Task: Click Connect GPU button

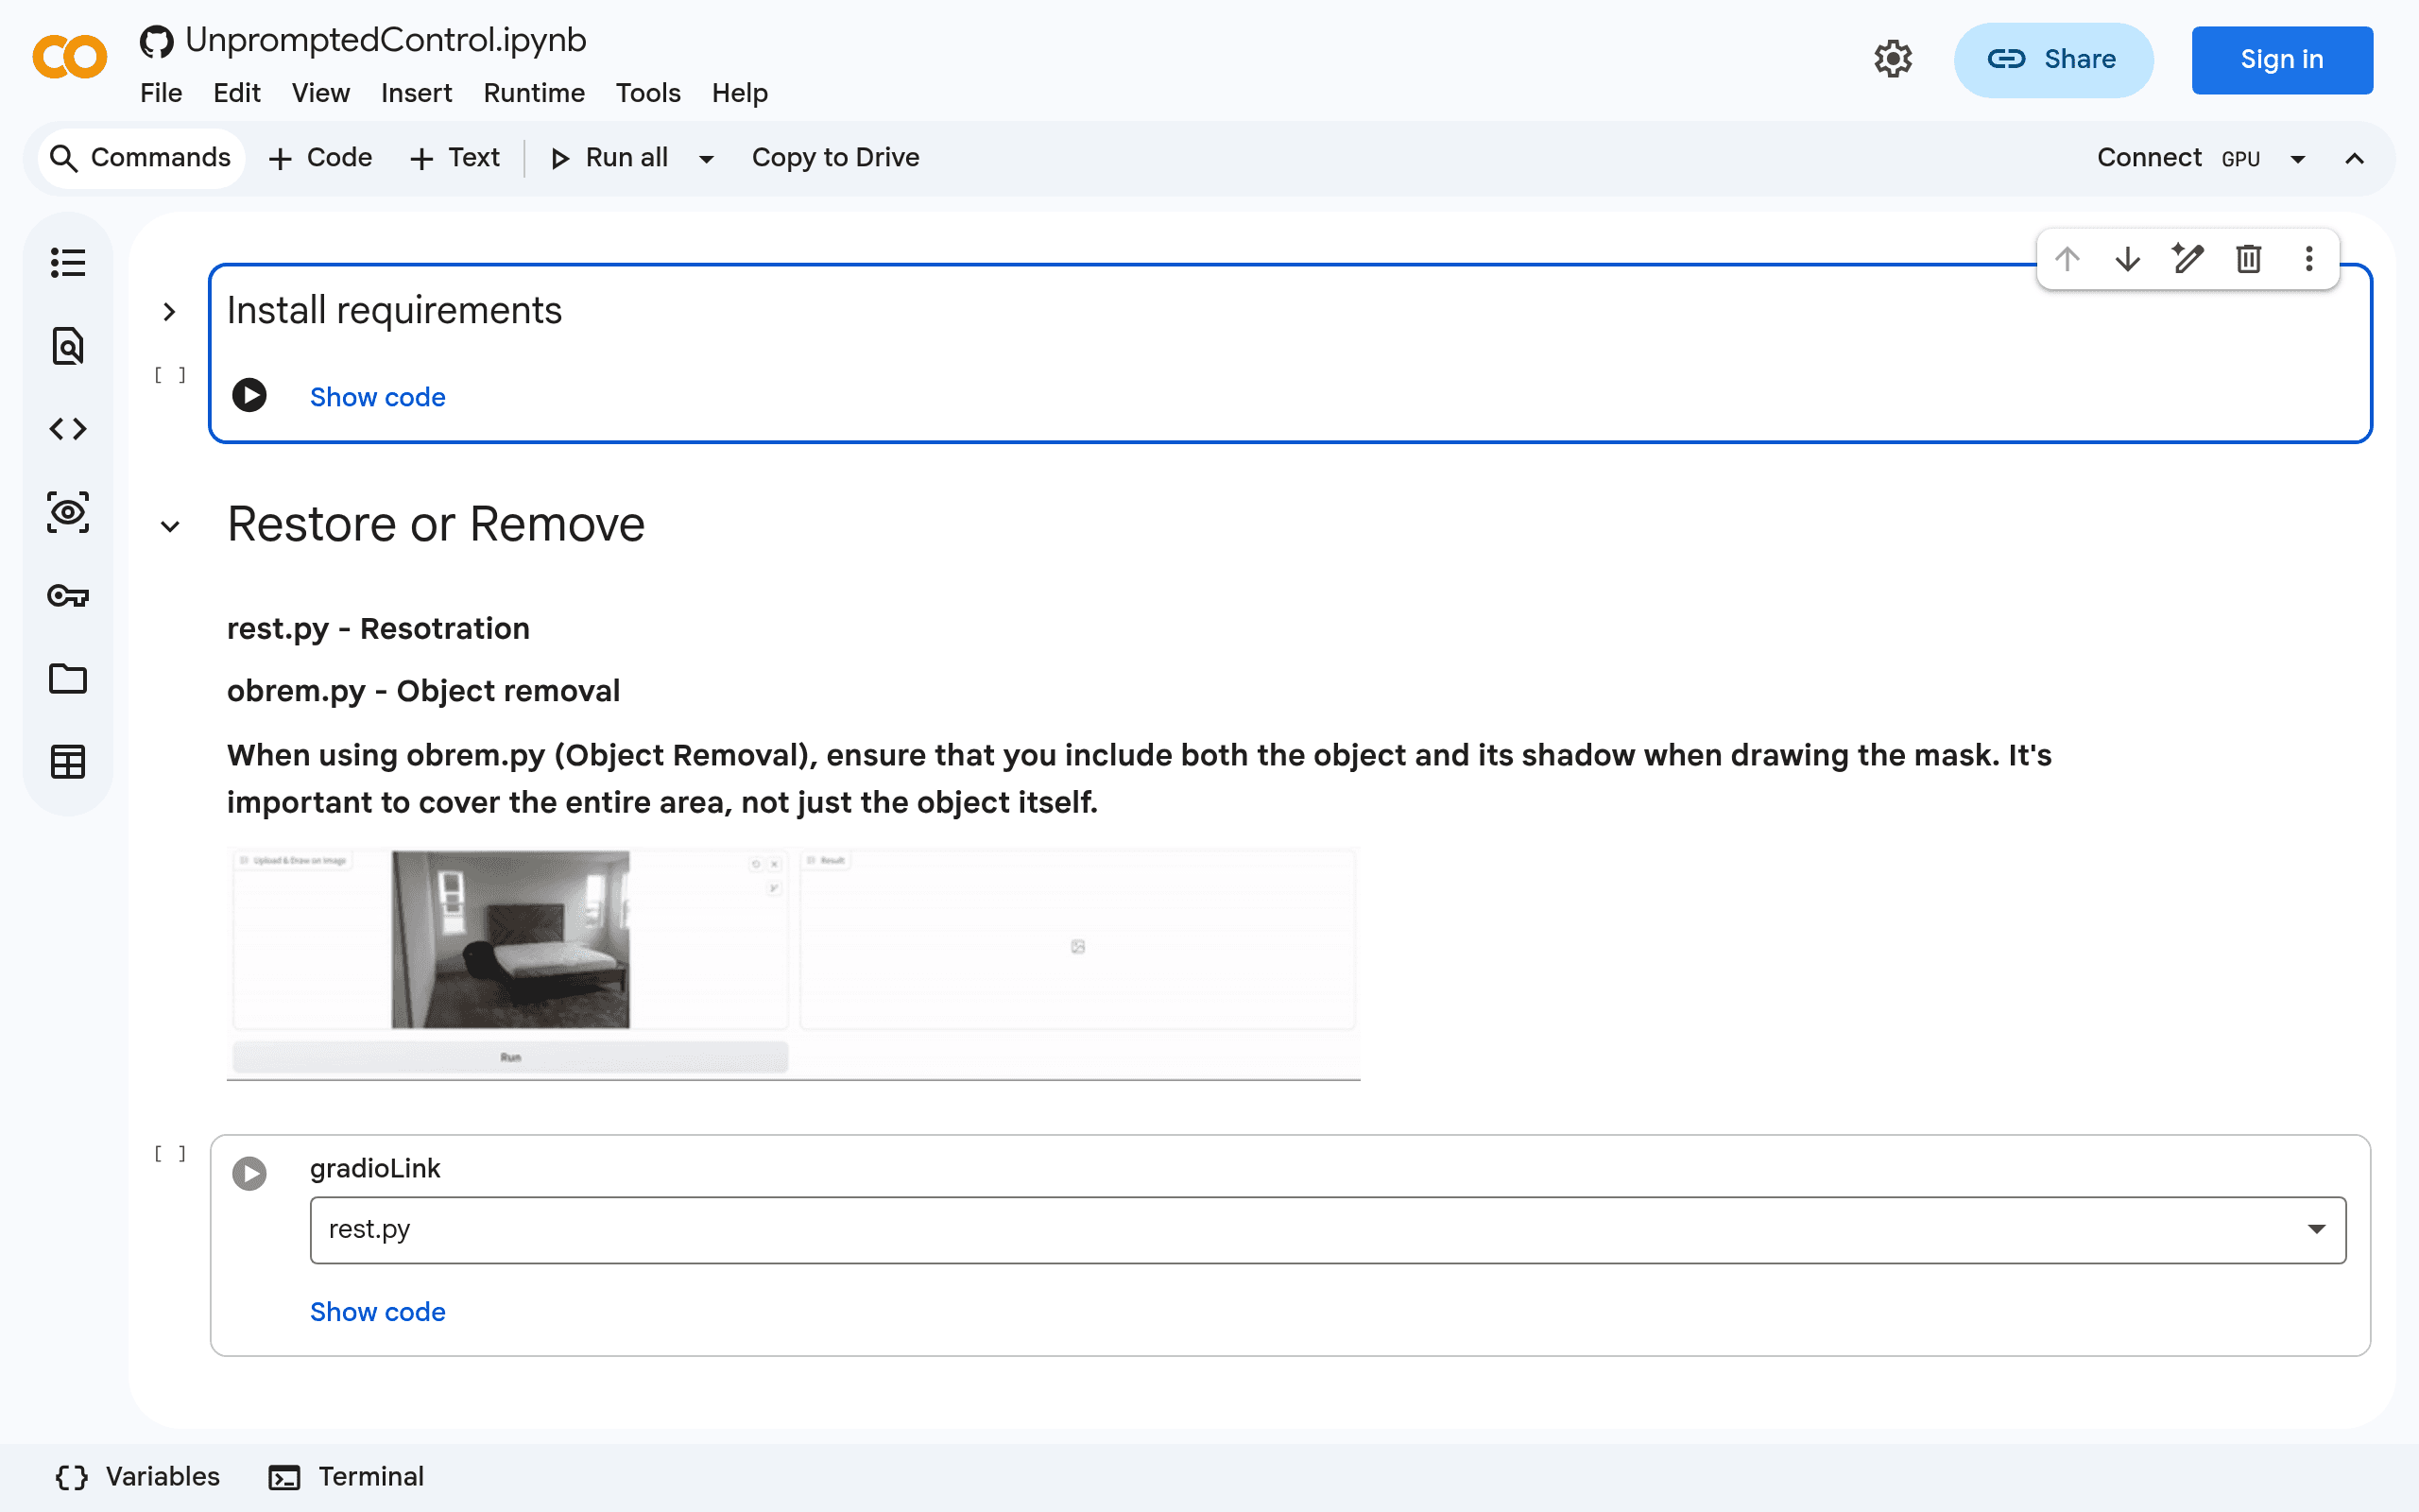Action: point(2179,158)
